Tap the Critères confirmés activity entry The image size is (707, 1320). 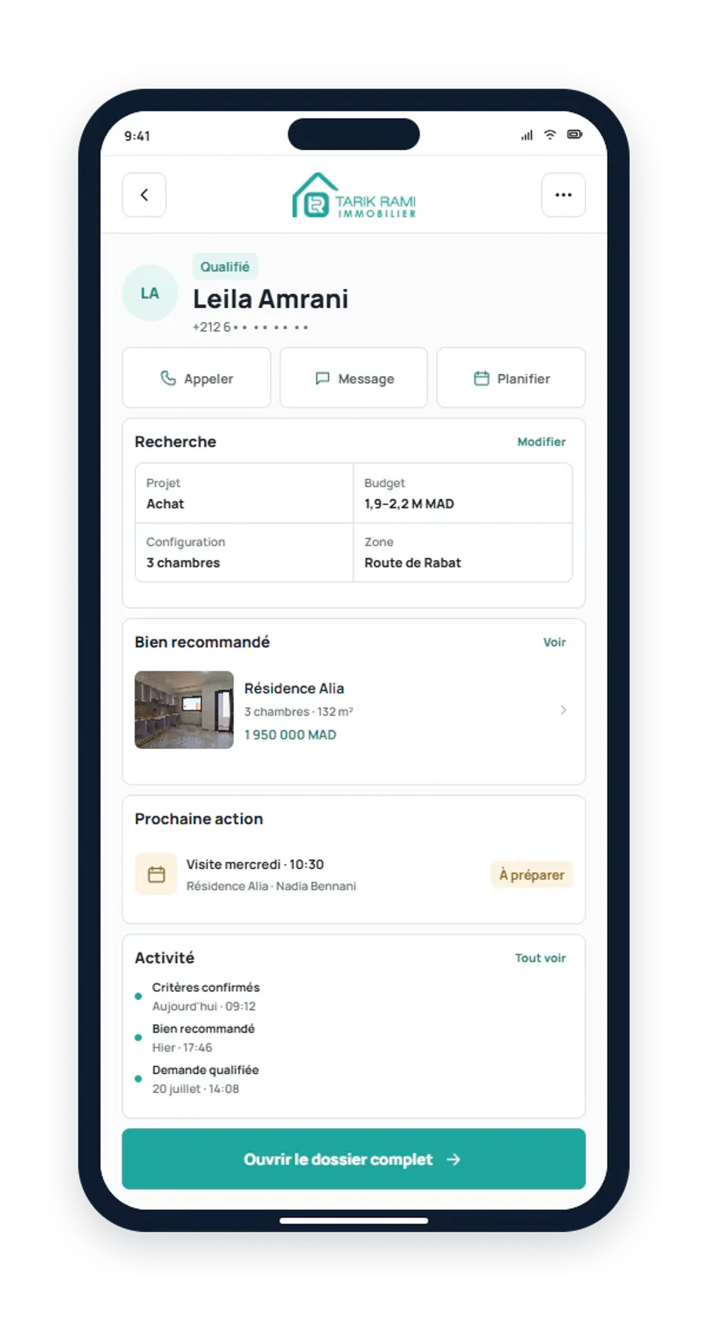(x=205, y=996)
